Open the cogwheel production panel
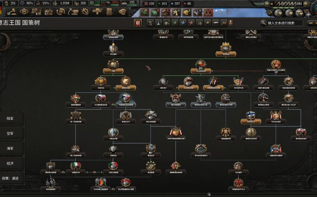The width and height of the screenshot is (317, 197). pyautogui.click(x=85, y=12)
